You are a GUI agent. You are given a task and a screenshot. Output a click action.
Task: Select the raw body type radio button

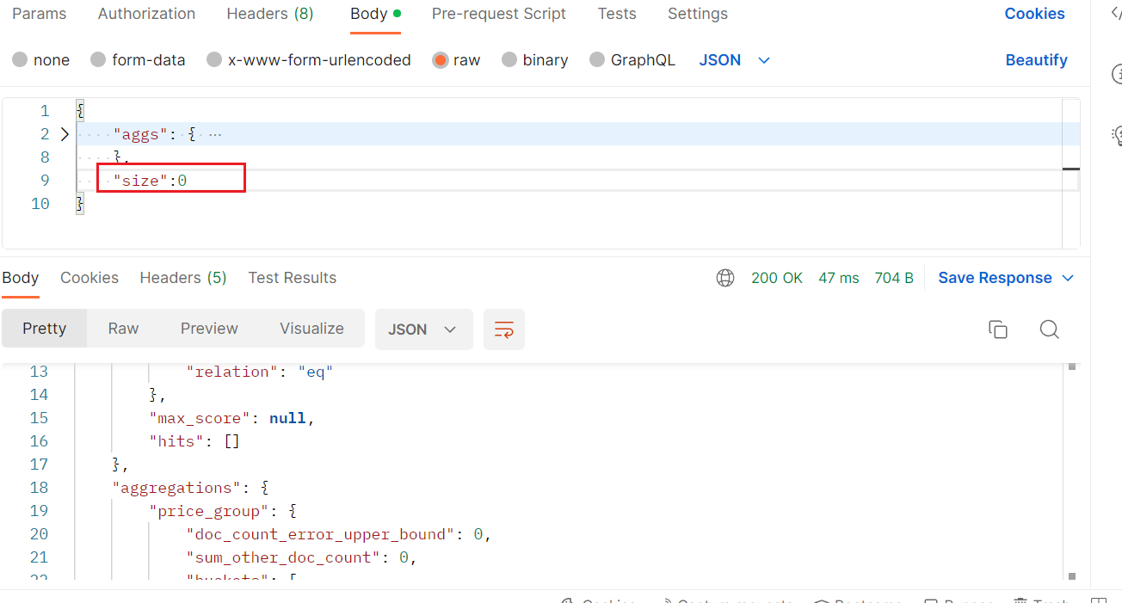coord(439,59)
